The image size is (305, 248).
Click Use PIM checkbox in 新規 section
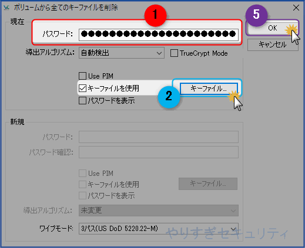82,174
